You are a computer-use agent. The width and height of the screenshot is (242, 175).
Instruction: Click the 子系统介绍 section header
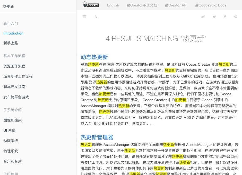(13, 110)
